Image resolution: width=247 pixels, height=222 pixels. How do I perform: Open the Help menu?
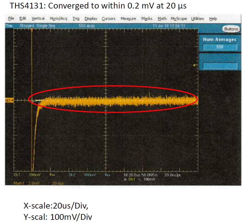[x=213, y=19]
